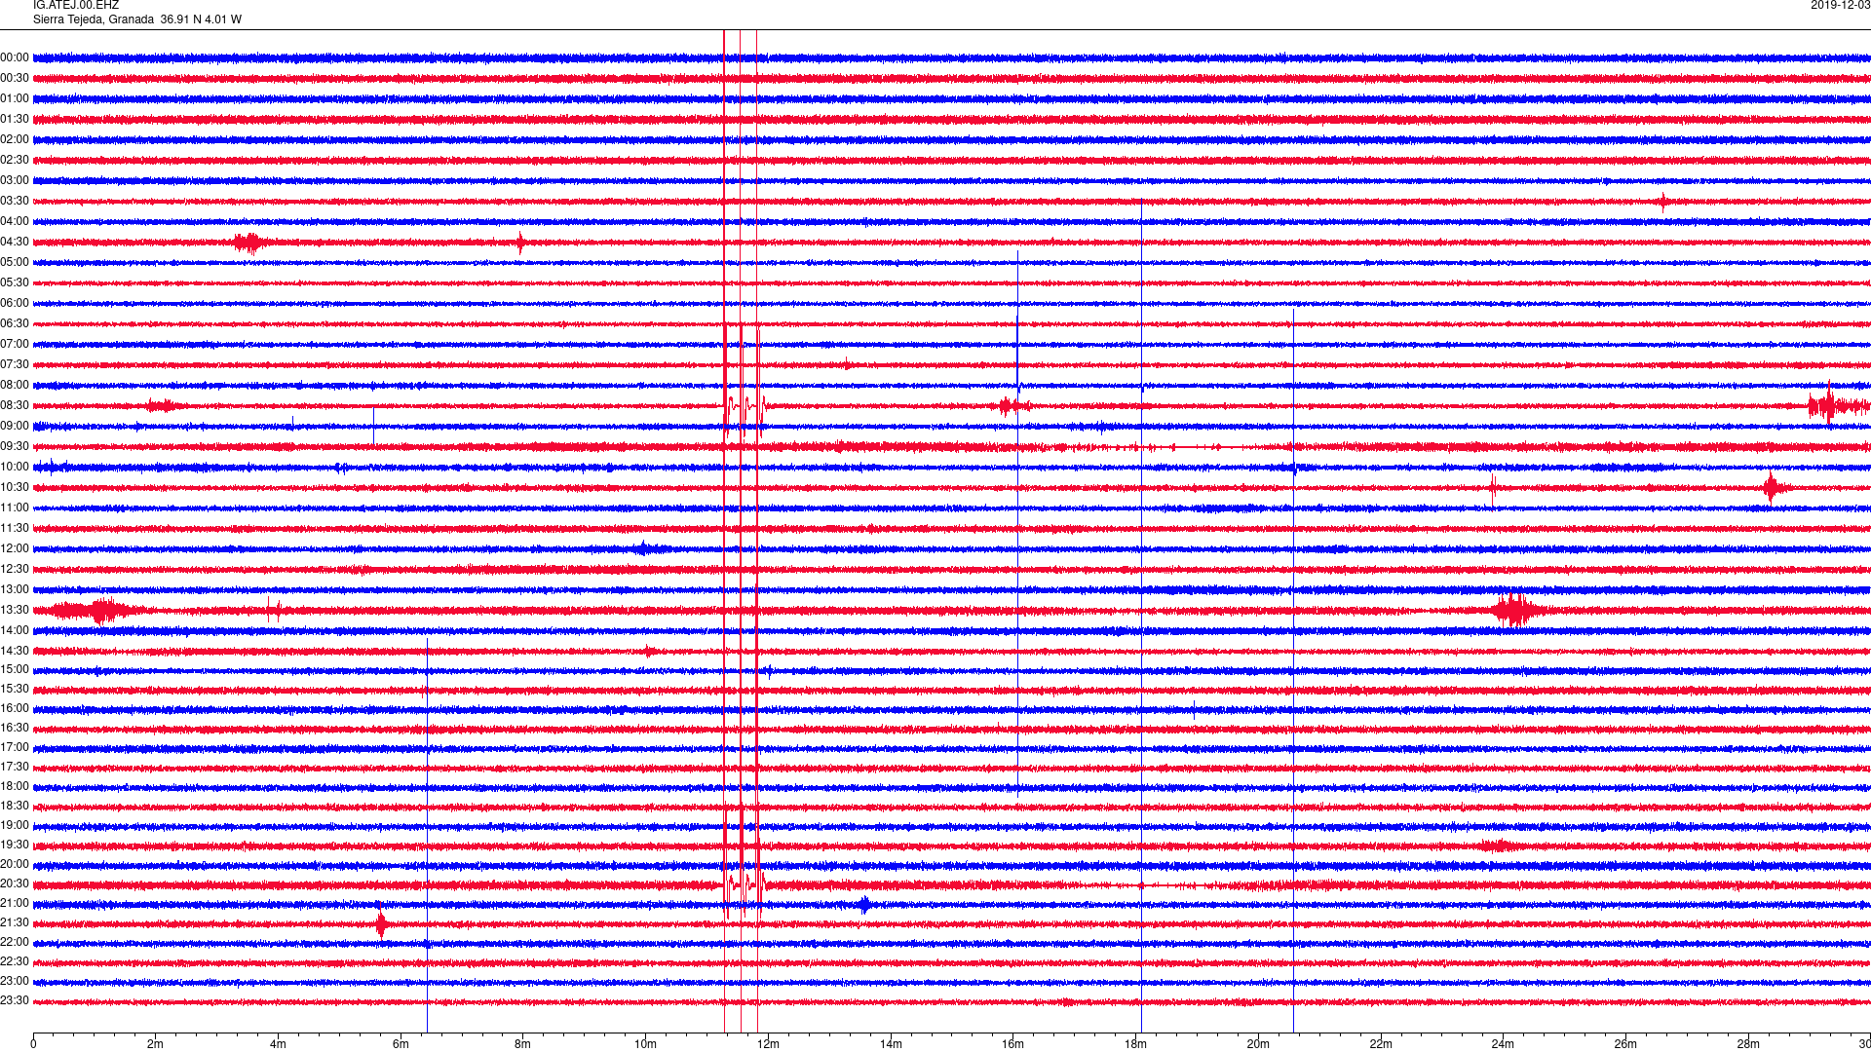1871x1052 pixels.
Task: Click the 24m axis tick label
Action: (x=1504, y=1044)
